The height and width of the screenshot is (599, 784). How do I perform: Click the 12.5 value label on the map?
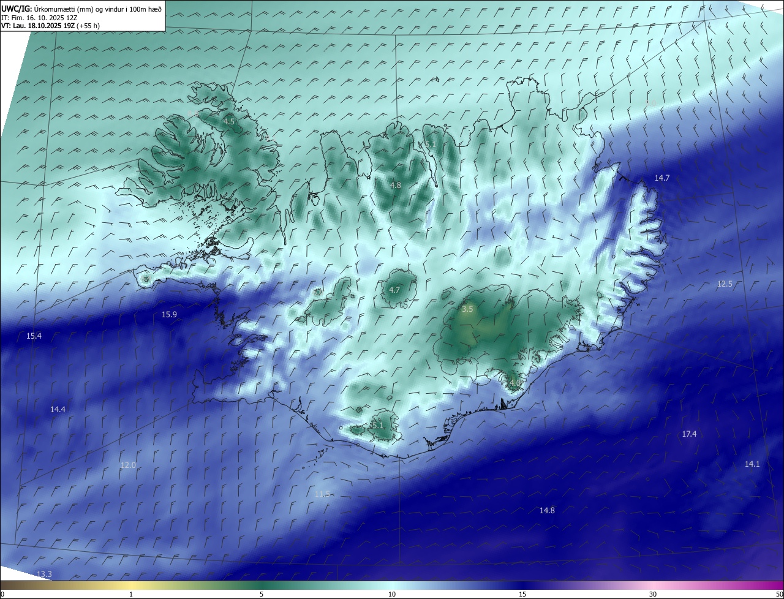(x=725, y=284)
